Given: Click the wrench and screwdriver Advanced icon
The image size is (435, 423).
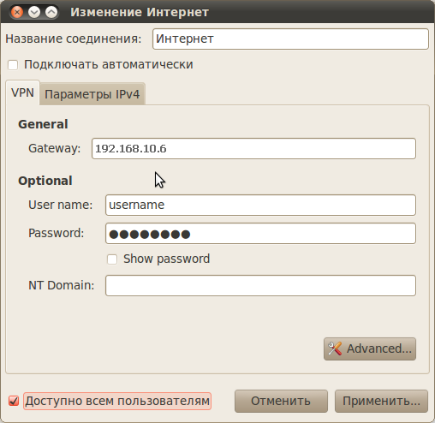Looking at the screenshot, I should pyautogui.click(x=335, y=349).
